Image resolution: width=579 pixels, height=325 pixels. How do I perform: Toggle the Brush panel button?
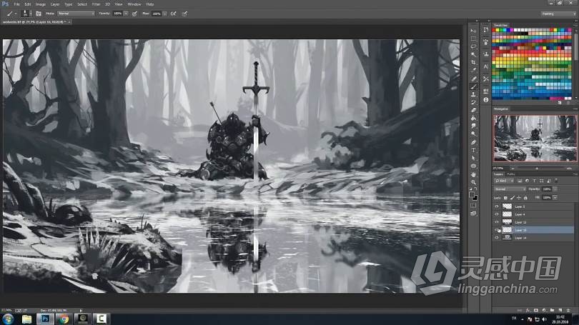click(39, 14)
